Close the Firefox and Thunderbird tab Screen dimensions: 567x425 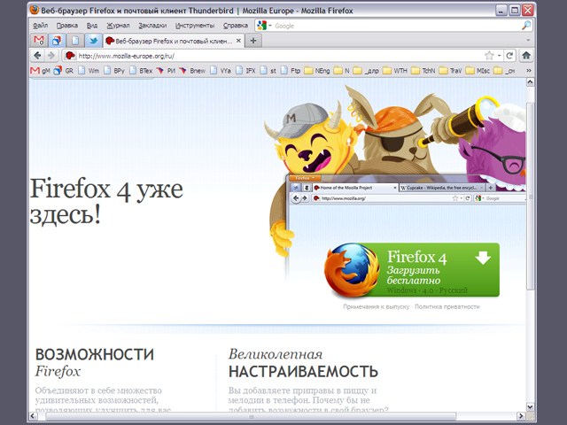pyautogui.click(x=238, y=41)
